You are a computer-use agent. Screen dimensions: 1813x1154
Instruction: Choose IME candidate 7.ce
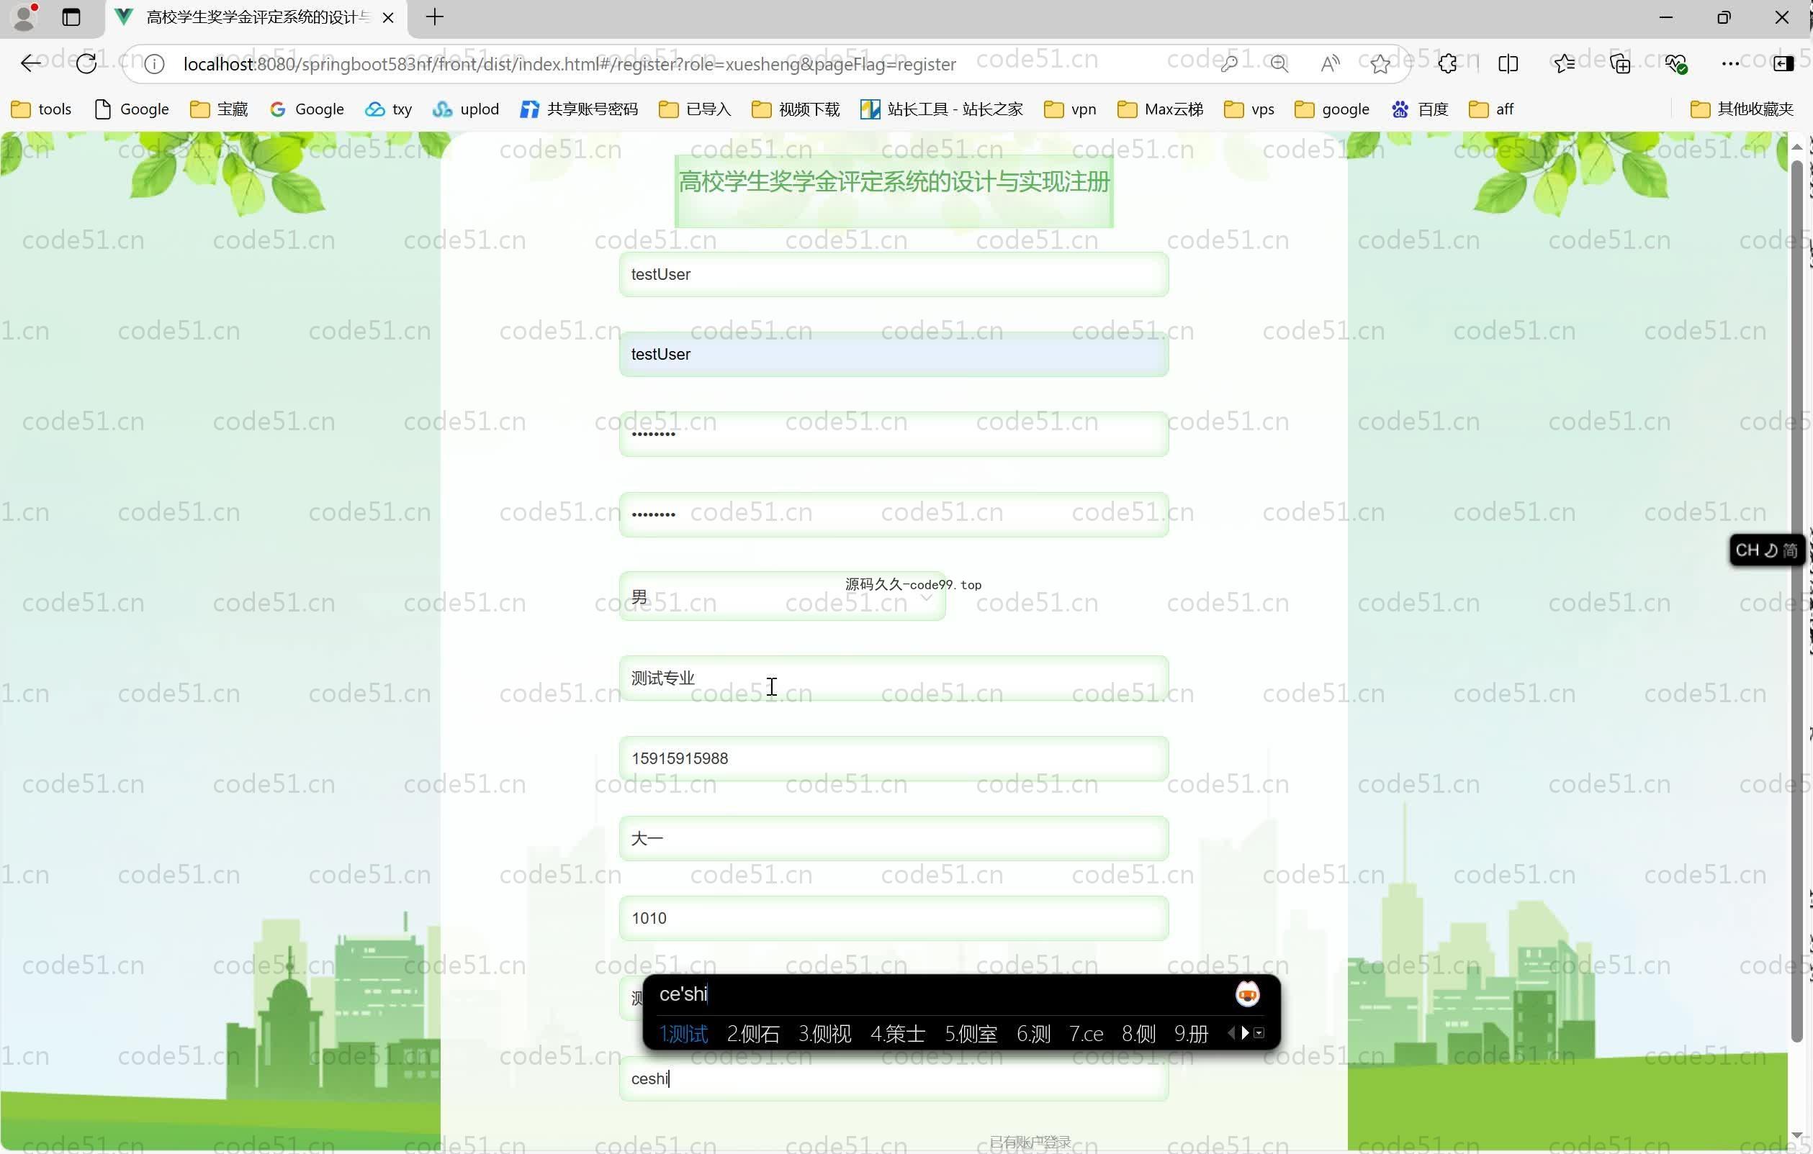click(1087, 1034)
